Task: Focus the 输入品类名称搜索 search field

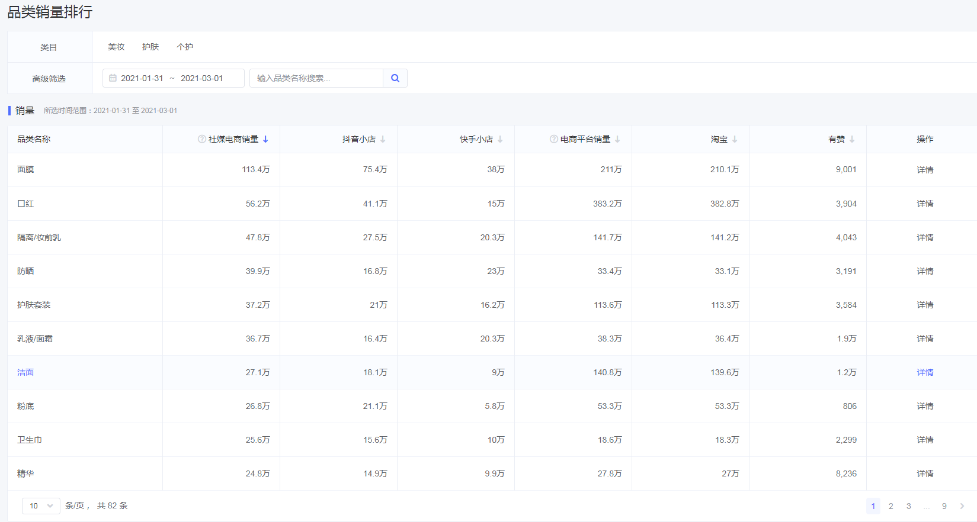Action: (316, 78)
